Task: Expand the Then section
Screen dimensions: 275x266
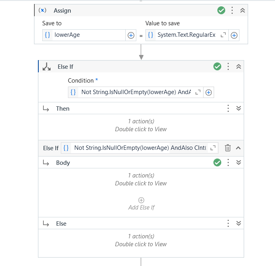Action: click(239, 108)
